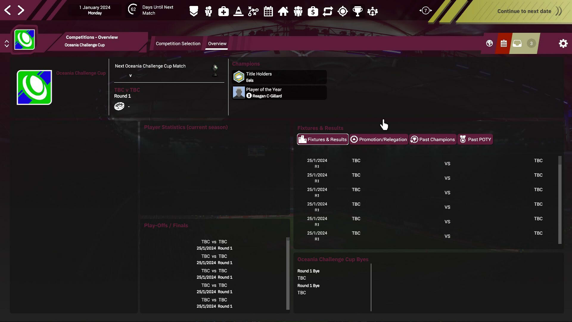
Task: Select the Promotion/Relegation button
Action: [379, 139]
